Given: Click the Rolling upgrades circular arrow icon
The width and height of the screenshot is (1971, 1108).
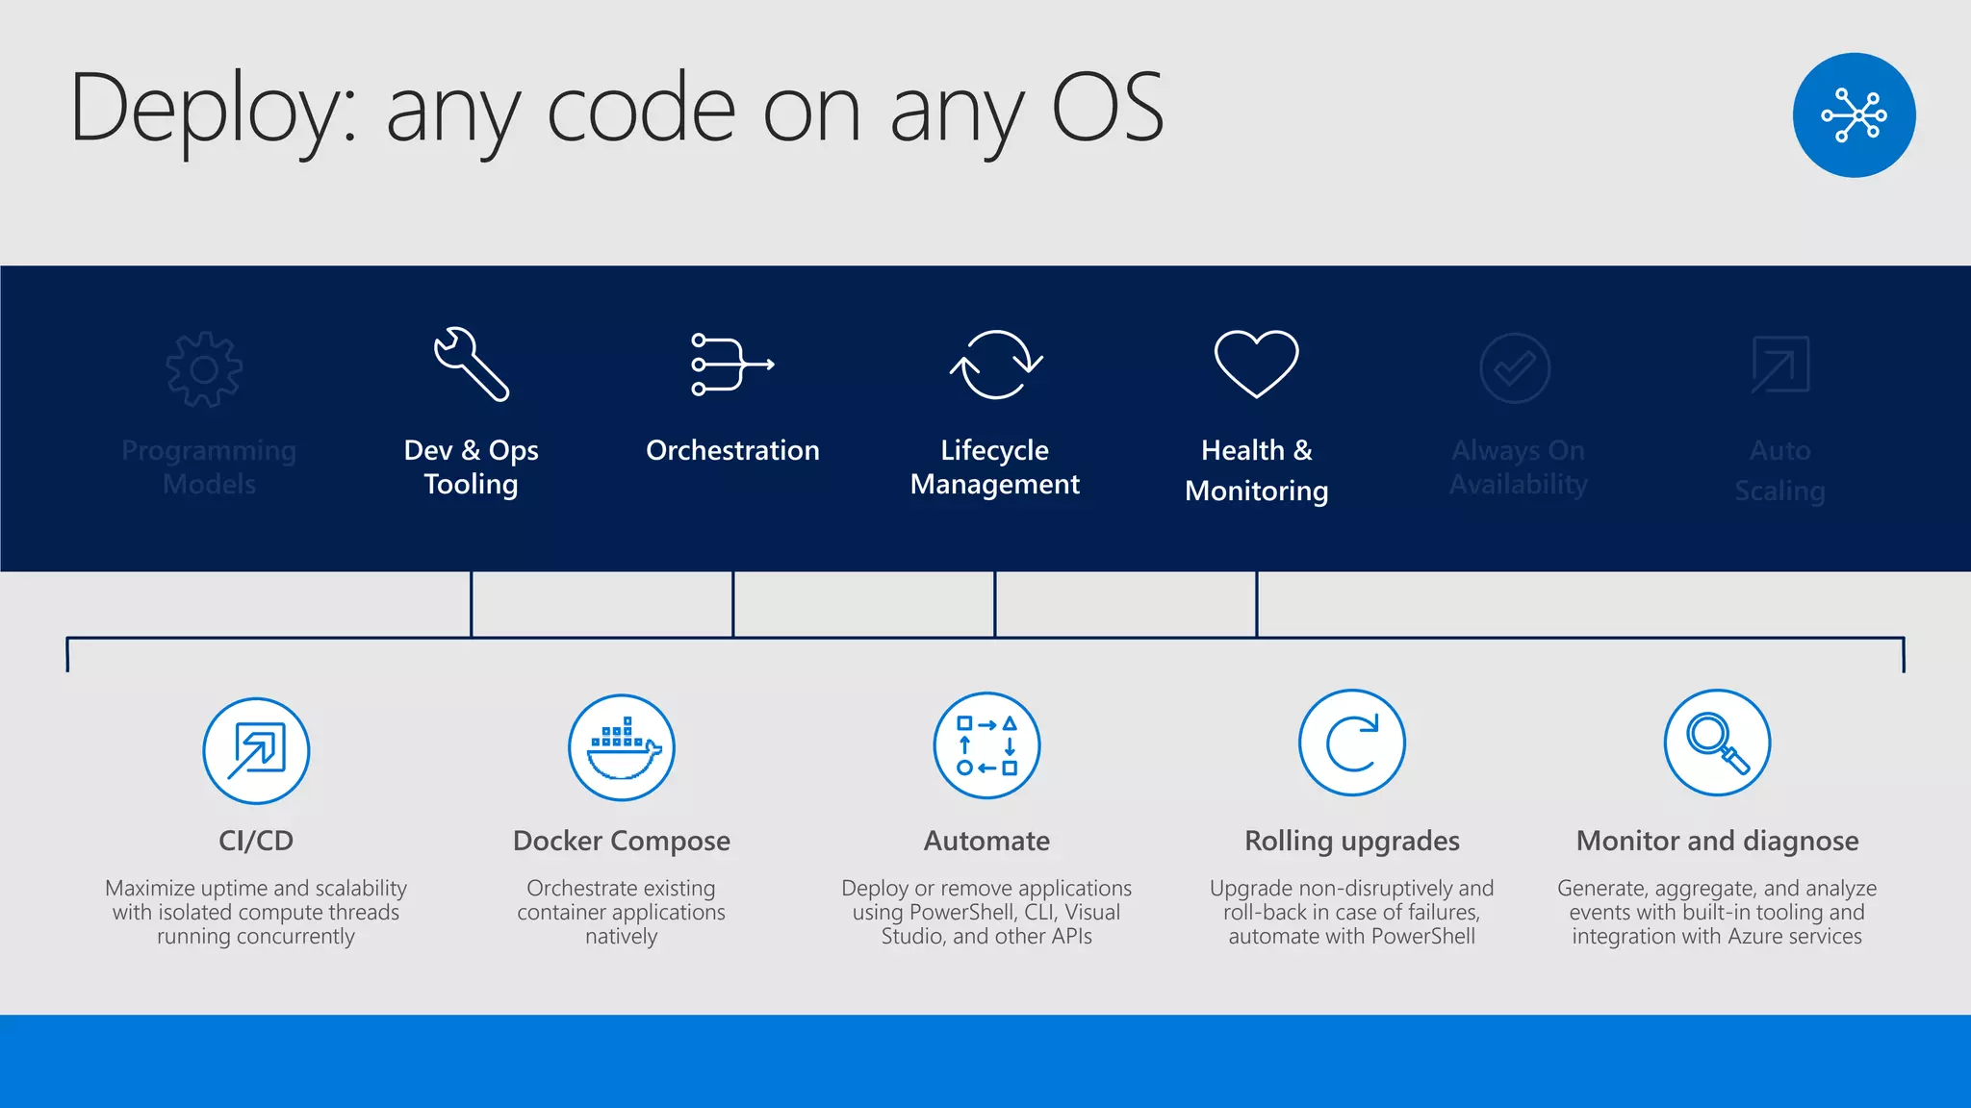Looking at the screenshot, I should click(1352, 743).
